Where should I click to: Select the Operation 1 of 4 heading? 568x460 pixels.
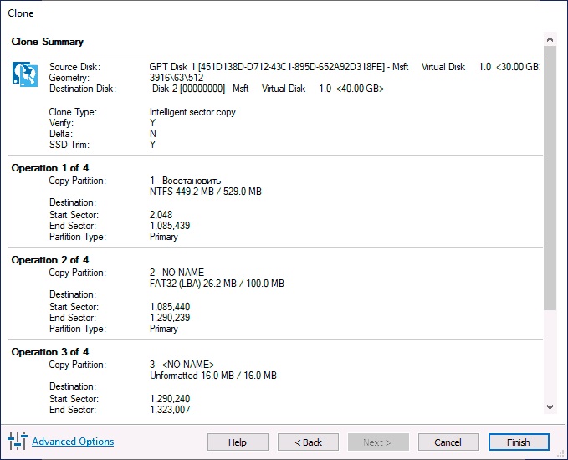click(50, 168)
